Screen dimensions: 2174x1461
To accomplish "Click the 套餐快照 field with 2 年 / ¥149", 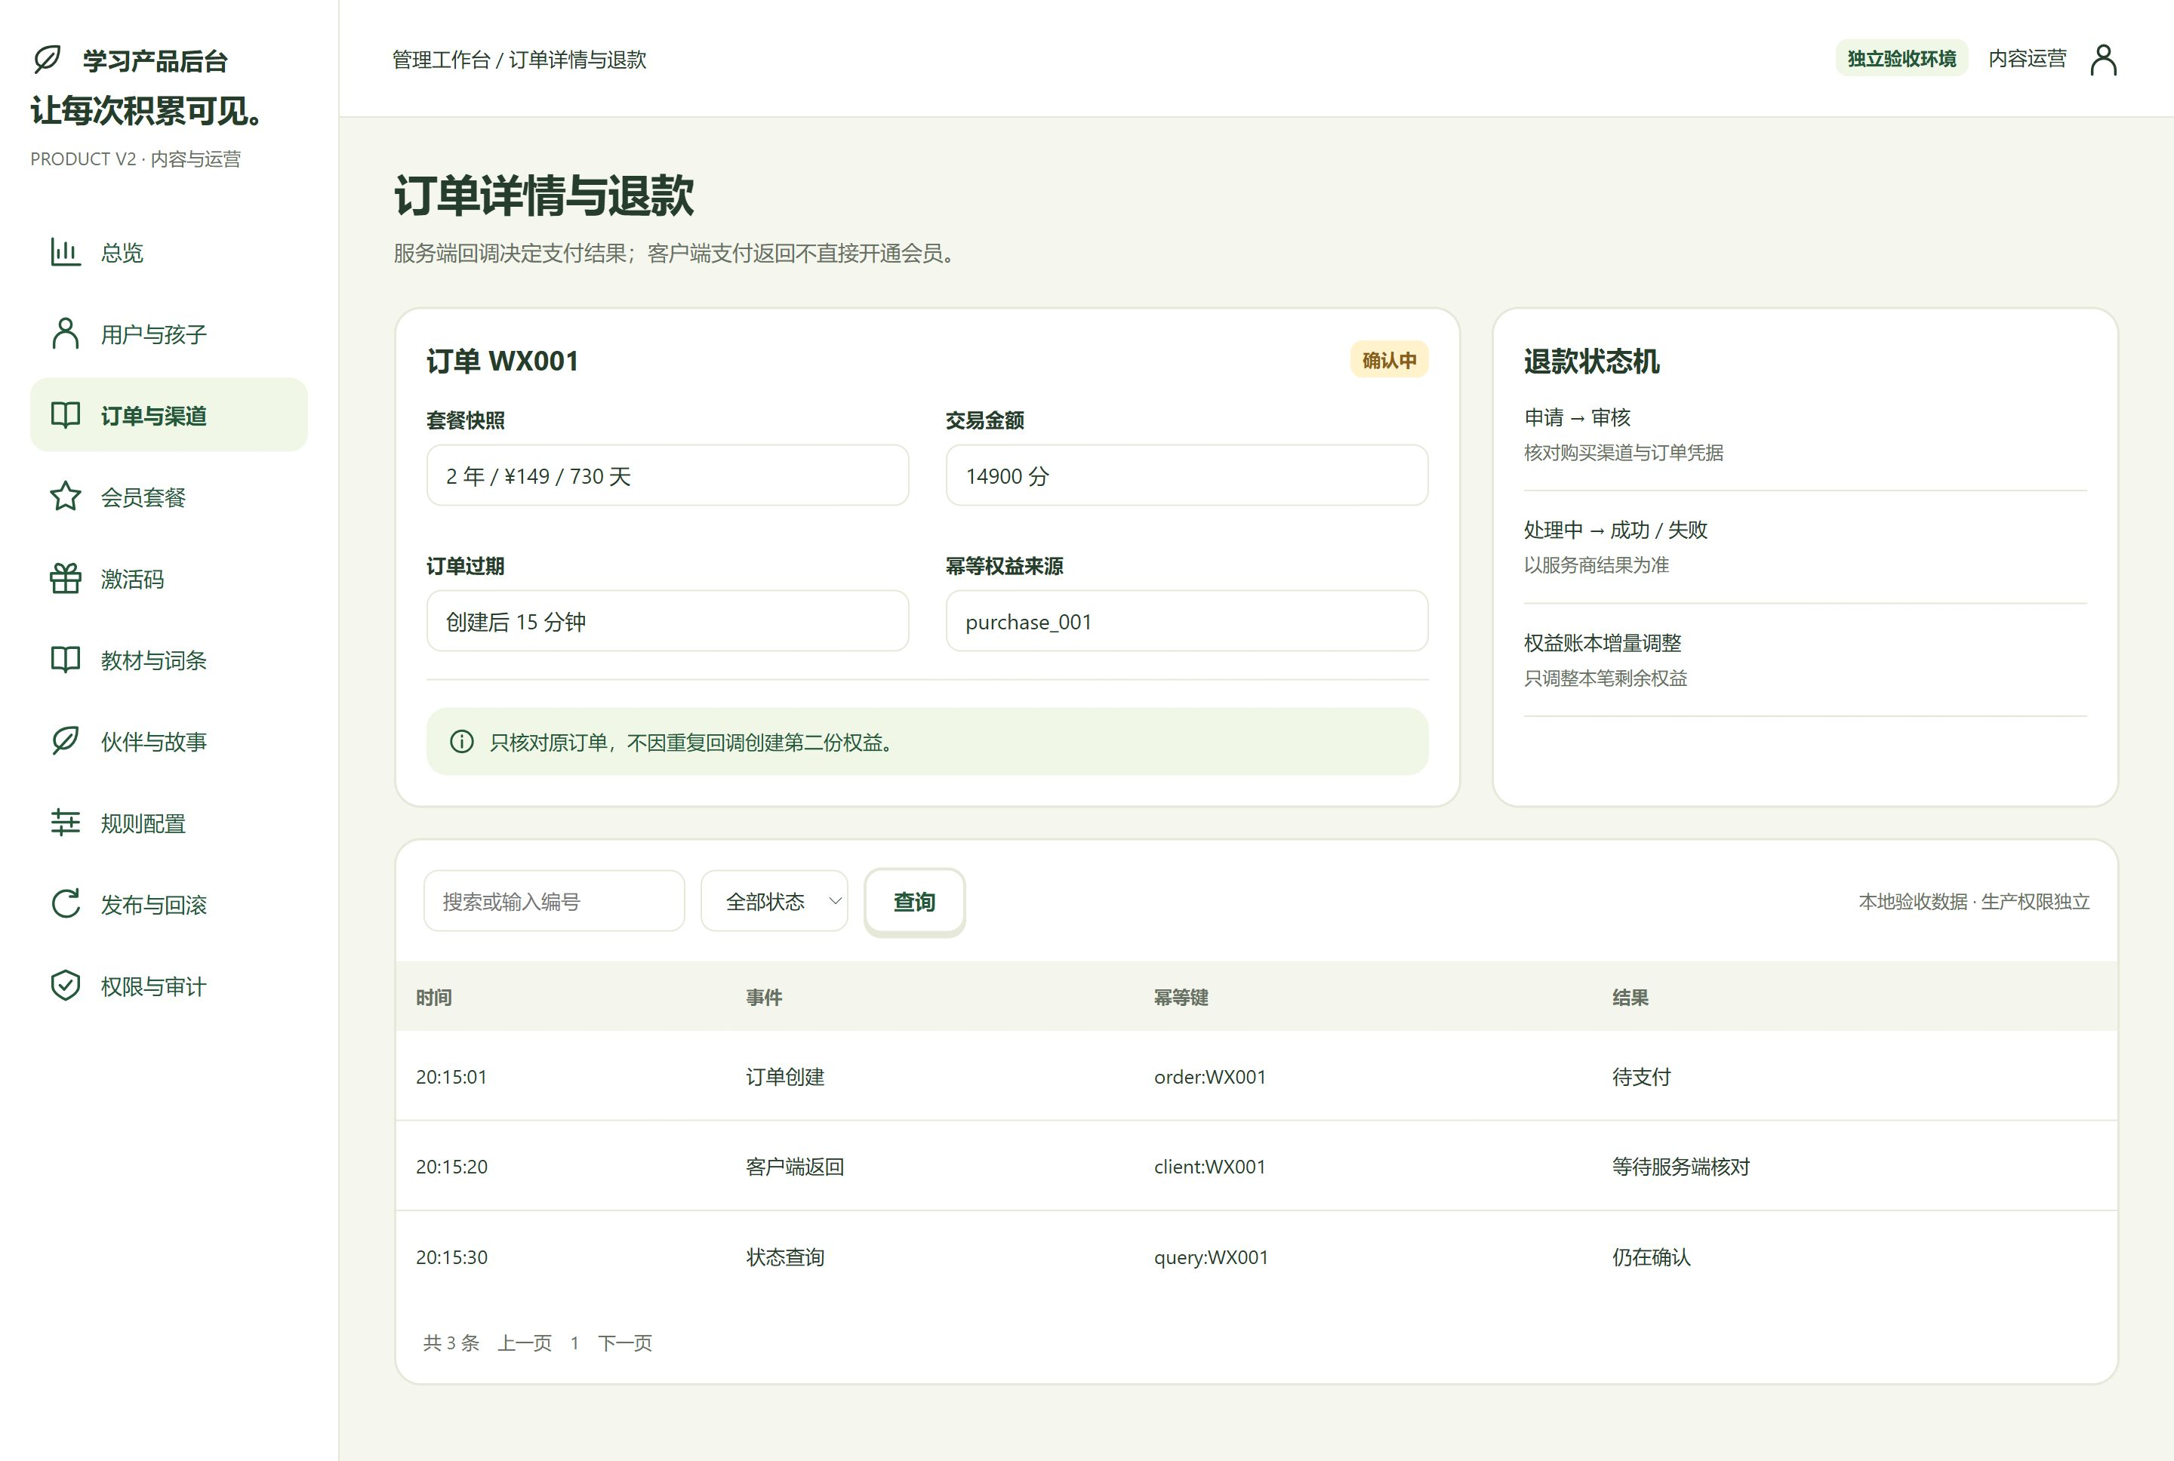I will tap(667, 475).
